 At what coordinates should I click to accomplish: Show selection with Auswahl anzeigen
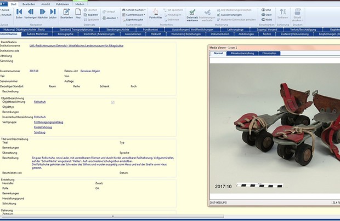[229, 15]
